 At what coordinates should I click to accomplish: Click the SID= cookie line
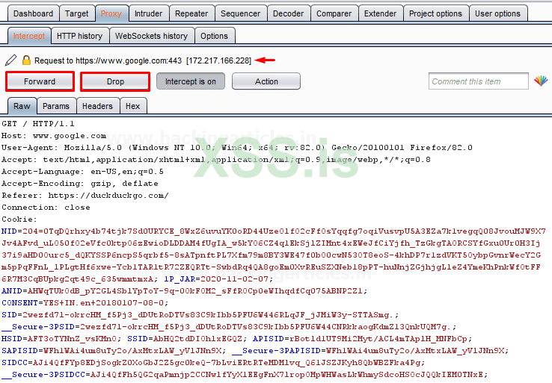[200, 315]
